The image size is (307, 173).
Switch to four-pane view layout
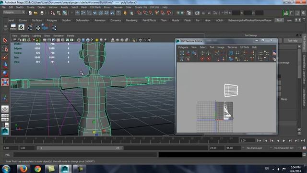pyautogui.click(x=5, y=117)
